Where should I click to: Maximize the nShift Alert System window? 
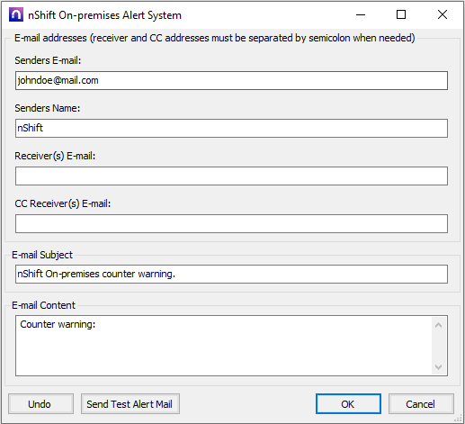pyautogui.click(x=401, y=14)
